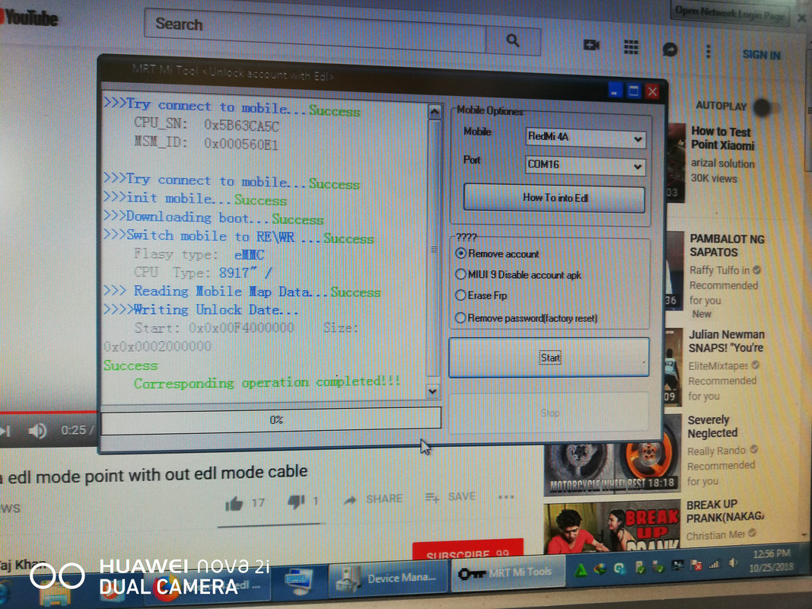The image size is (812, 609).
Task: Minimize the MRT Mi Tool window
Action: 614,91
